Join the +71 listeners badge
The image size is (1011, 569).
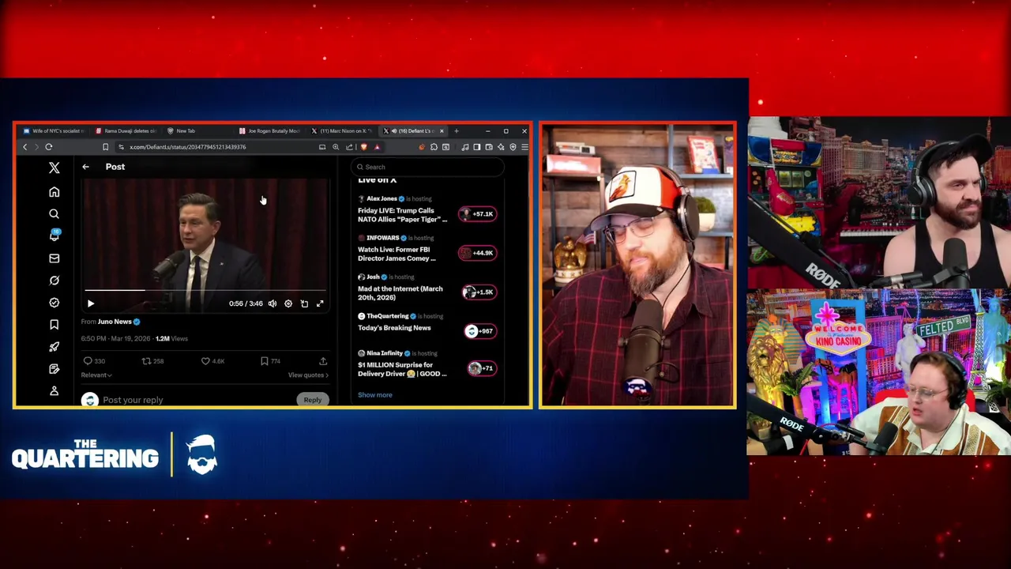480,368
